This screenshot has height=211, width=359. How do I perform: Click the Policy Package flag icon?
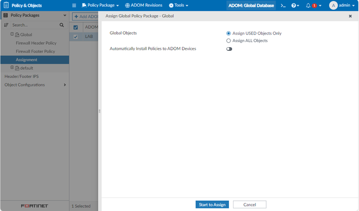[x=84, y=5]
